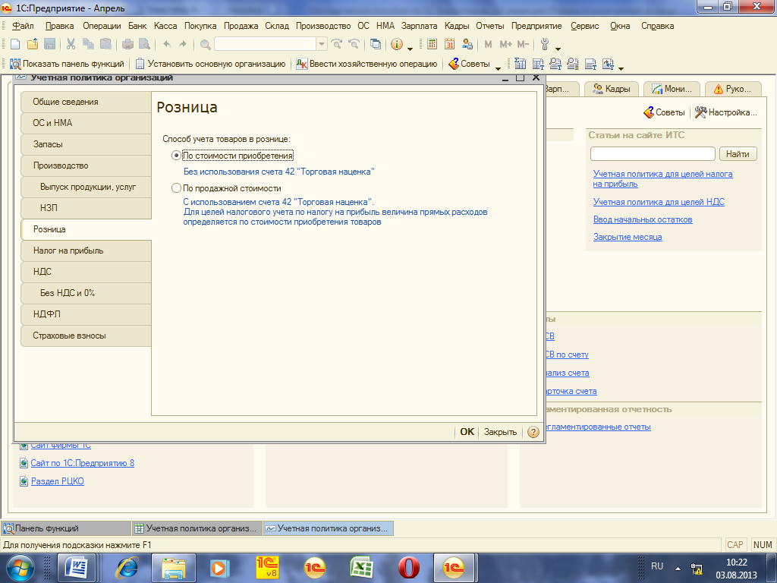Click the M+ memory button
The image size is (777, 583).
point(505,44)
